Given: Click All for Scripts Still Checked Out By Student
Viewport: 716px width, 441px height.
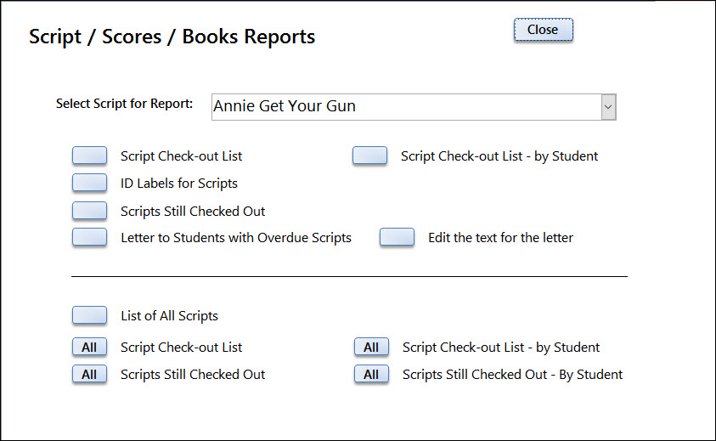Looking at the screenshot, I should pyautogui.click(x=372, y=374).
